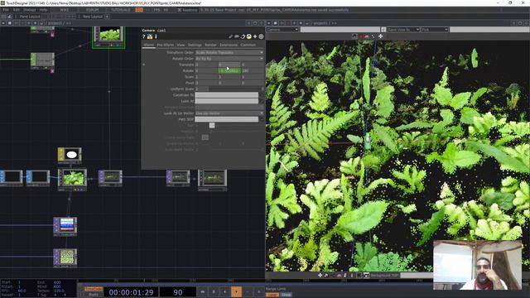Click minus frame step button
The width and height of the screenshot is (530, 298).
[x=248, y=292]
